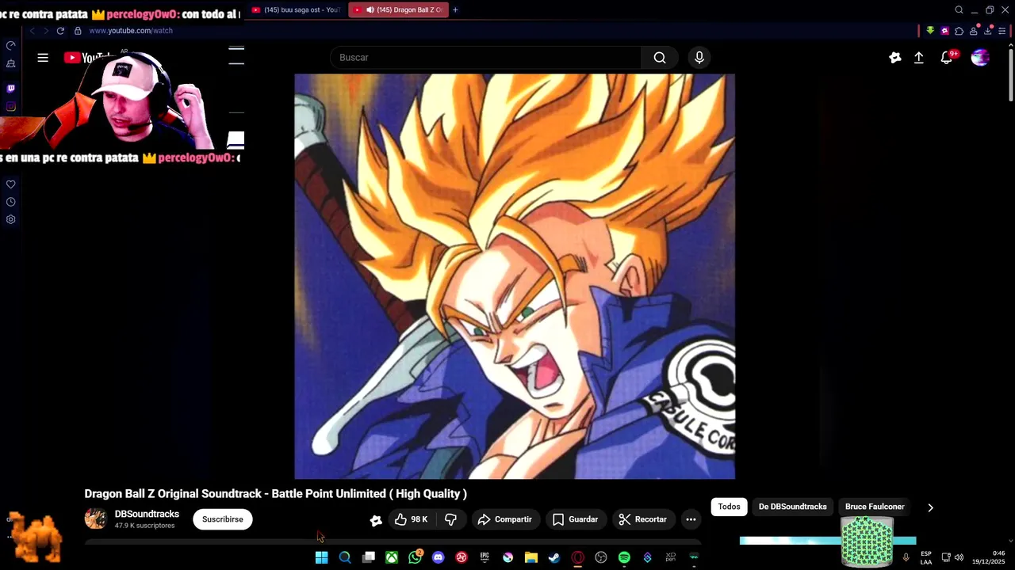Viewport: 1015px width, 570px height.
Task: Open the DBSoundtracks channel name link
Action: coord(147,514)
